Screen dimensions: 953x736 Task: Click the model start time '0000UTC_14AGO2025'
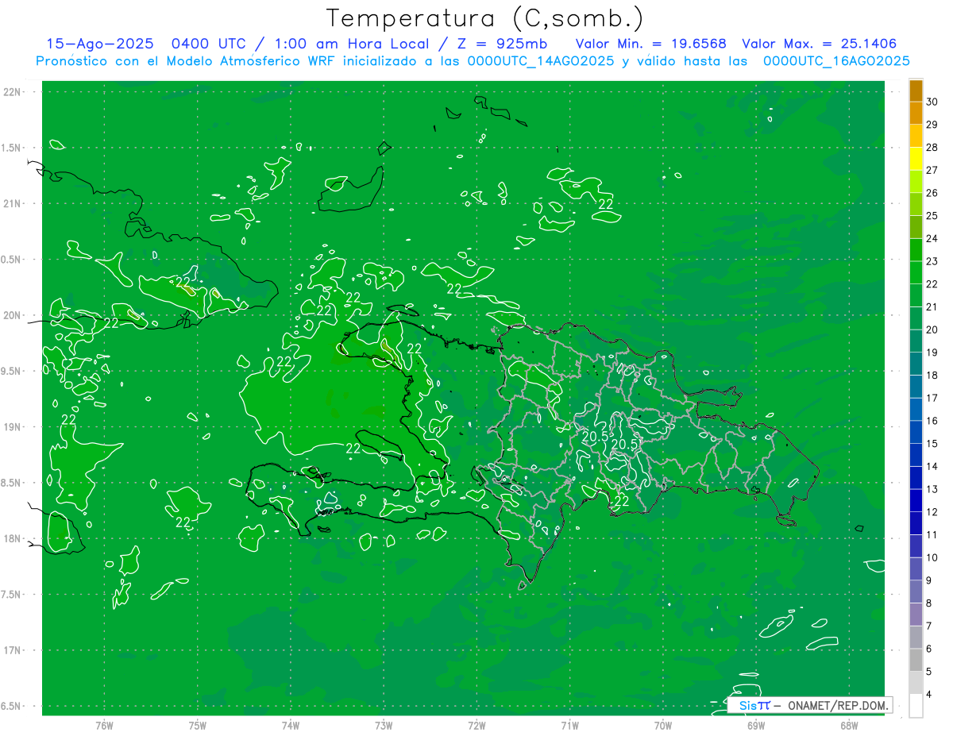[541, 61]
